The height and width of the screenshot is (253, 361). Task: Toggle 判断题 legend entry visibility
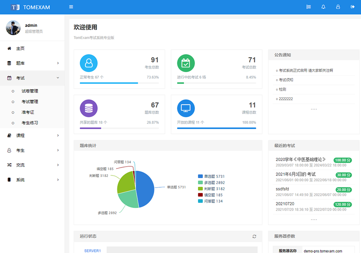(x=211, y=189)
